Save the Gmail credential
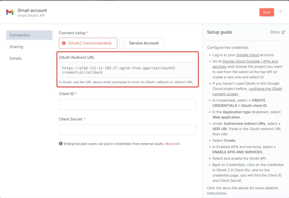Viewport: 289px width, 198px height. coord(267,12)
